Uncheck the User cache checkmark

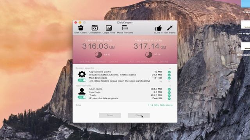(169, 89)
